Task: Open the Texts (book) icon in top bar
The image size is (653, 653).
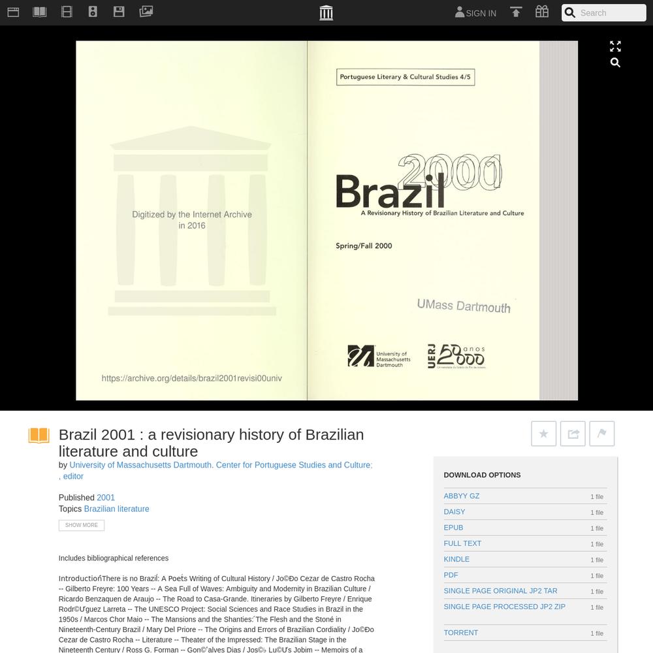Action: coord(40,12)
